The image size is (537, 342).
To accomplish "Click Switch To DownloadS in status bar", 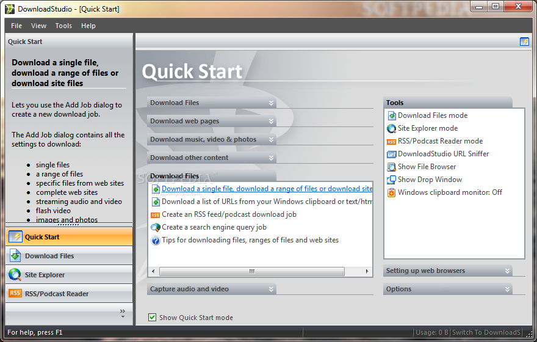I will (x=486, y=332).
